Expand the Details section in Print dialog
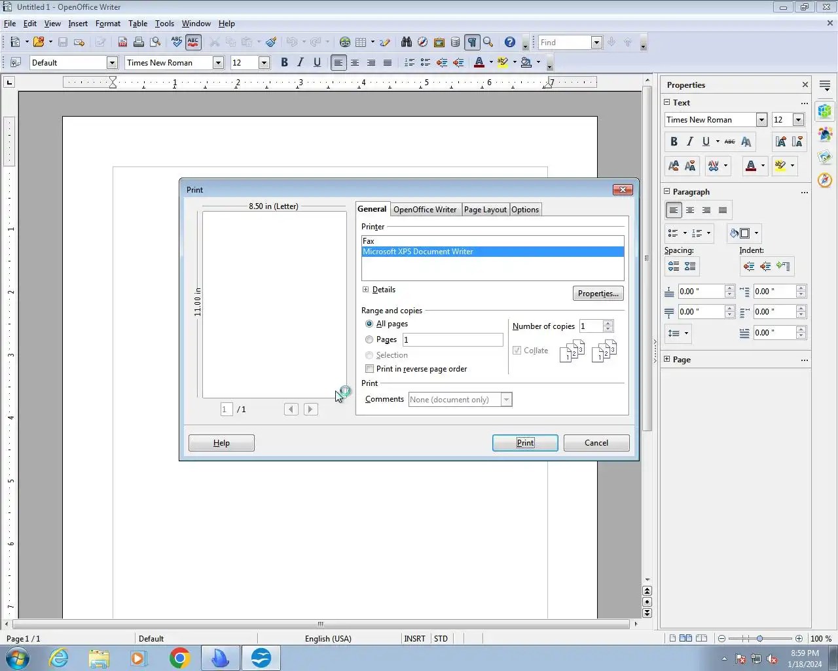 tap(366, 290)
